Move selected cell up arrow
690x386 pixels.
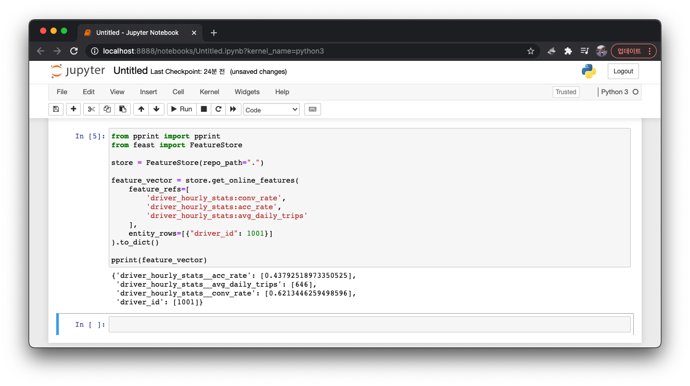coord(141,109)
